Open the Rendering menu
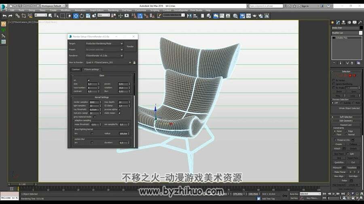364x204 pixels. point(113,10)
